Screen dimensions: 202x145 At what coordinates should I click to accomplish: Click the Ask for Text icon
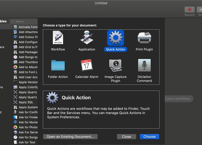pyautogui.click(x=15, y=142)
